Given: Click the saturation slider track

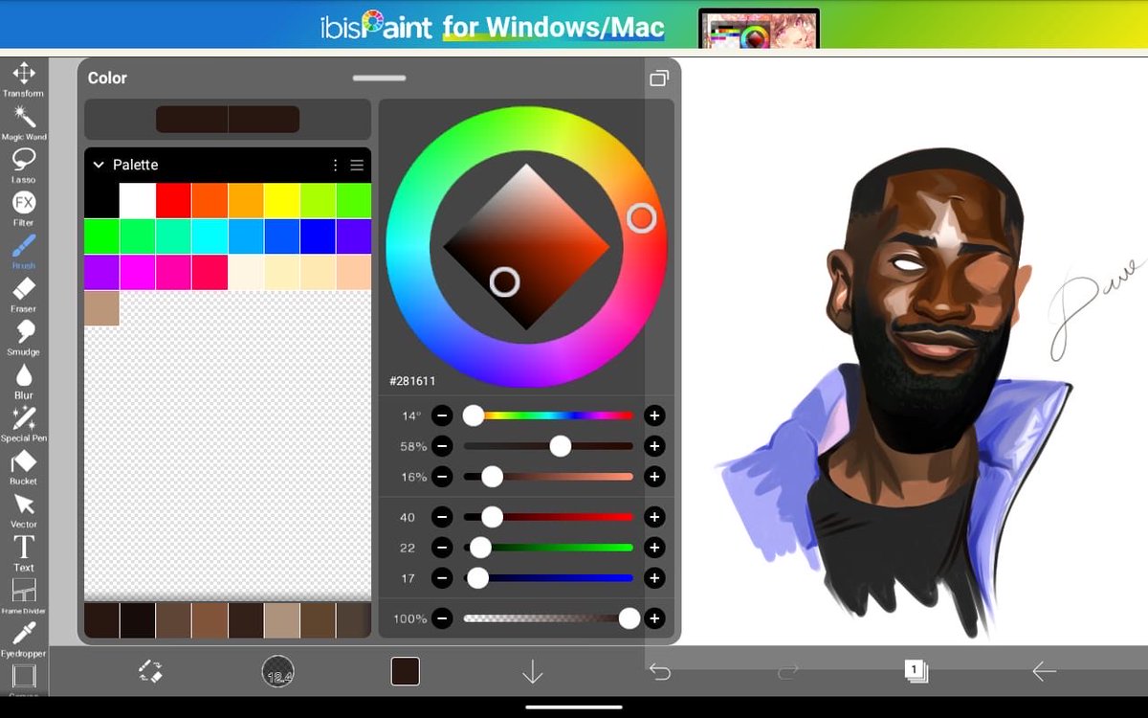Looking at the screenshot, I should pyautogui.click(x=548, y=446).
